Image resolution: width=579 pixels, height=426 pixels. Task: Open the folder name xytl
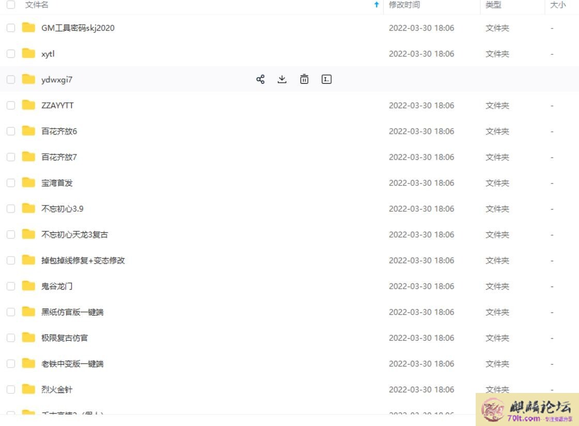[x=48, y=54]
